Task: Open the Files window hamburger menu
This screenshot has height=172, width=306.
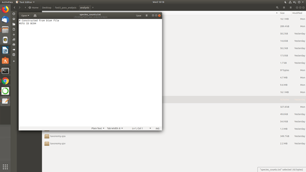Action: [x=290, y=8]
